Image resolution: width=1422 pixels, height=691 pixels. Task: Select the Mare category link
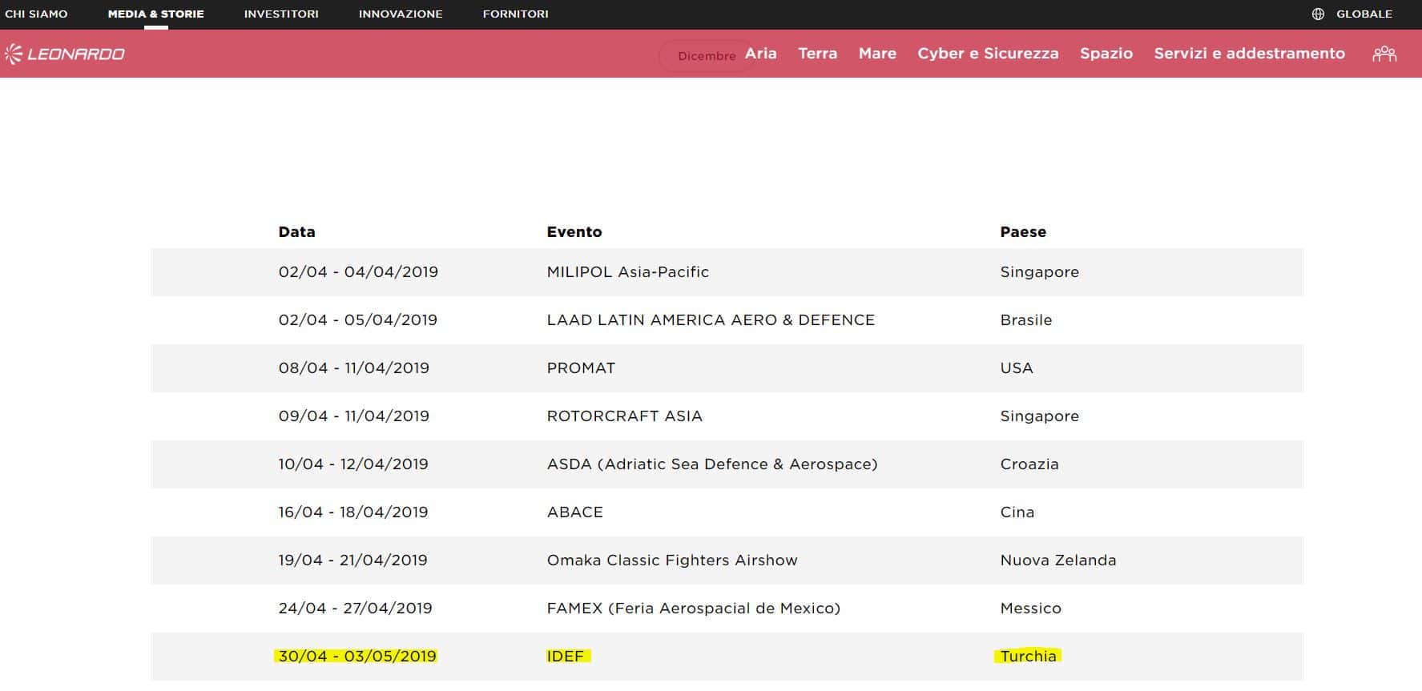tap(877, 54)
